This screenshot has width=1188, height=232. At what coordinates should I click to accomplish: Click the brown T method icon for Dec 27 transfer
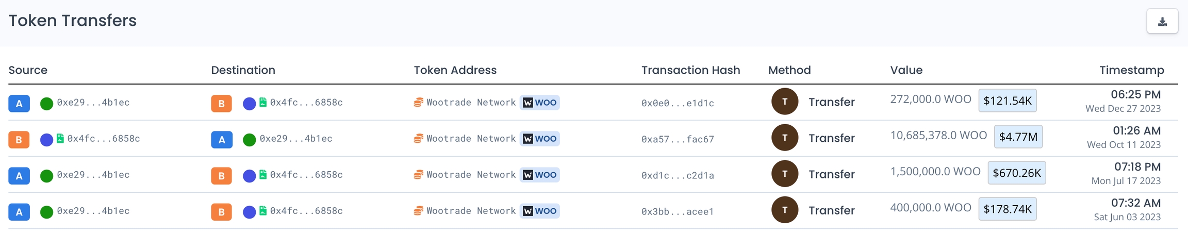(x=784, y=102)
